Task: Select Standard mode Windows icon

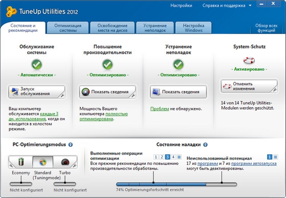Action: coord(42,162)
